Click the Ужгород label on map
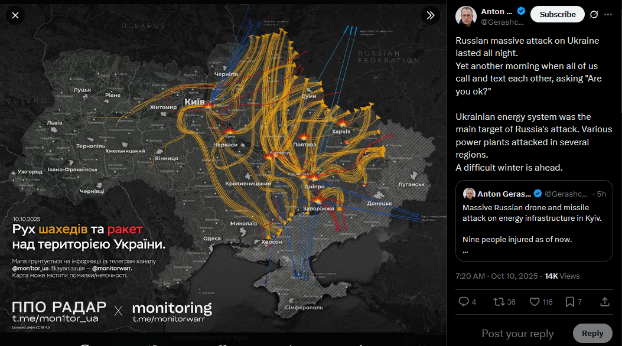Image resolution: width=622 pixels, height=346 pixels. point(30,172)
